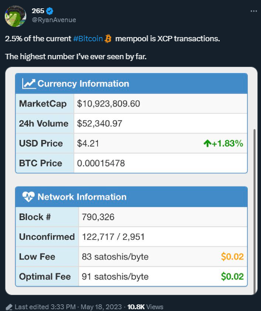Click the display name 265
The image size is (261, 311).
click(x=38, y=11)
